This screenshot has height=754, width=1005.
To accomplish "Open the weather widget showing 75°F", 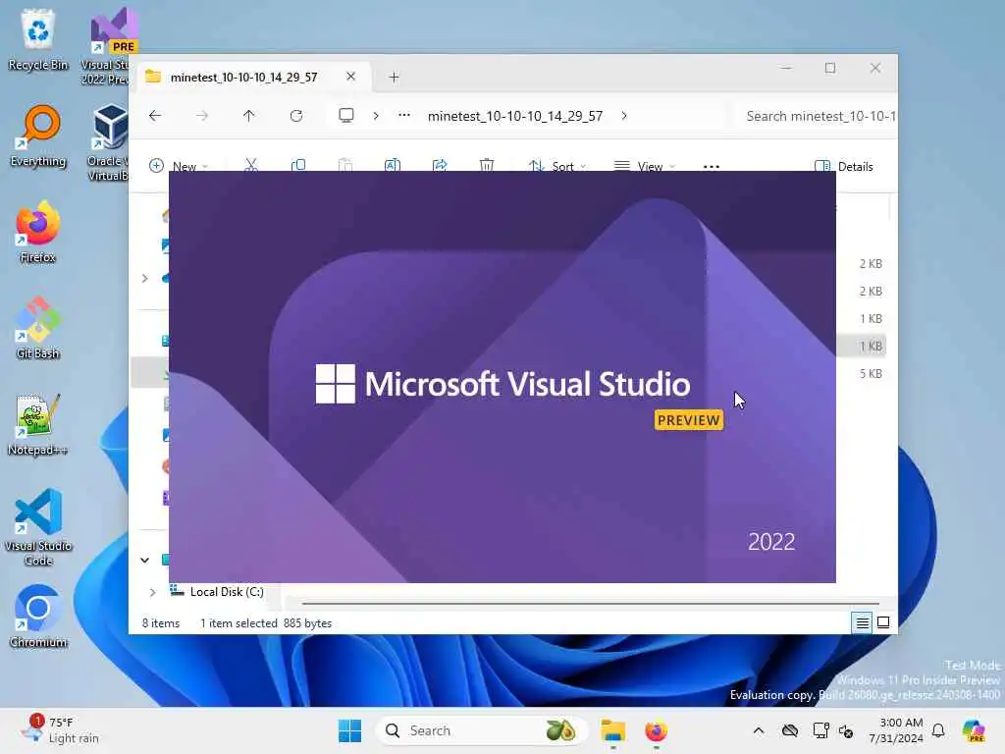I will click(60, 730).
